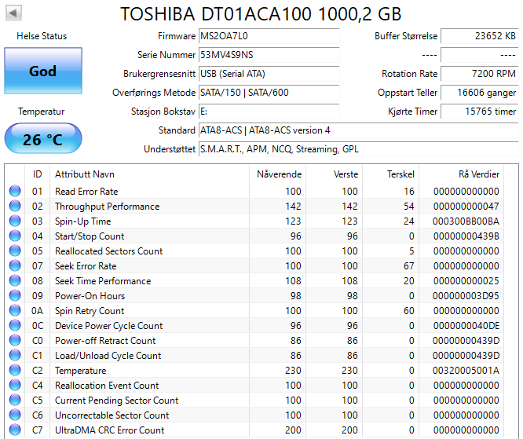Click the Firmware value field MS2OA7L0
The image size is (523, 439).
click(269, 36)
